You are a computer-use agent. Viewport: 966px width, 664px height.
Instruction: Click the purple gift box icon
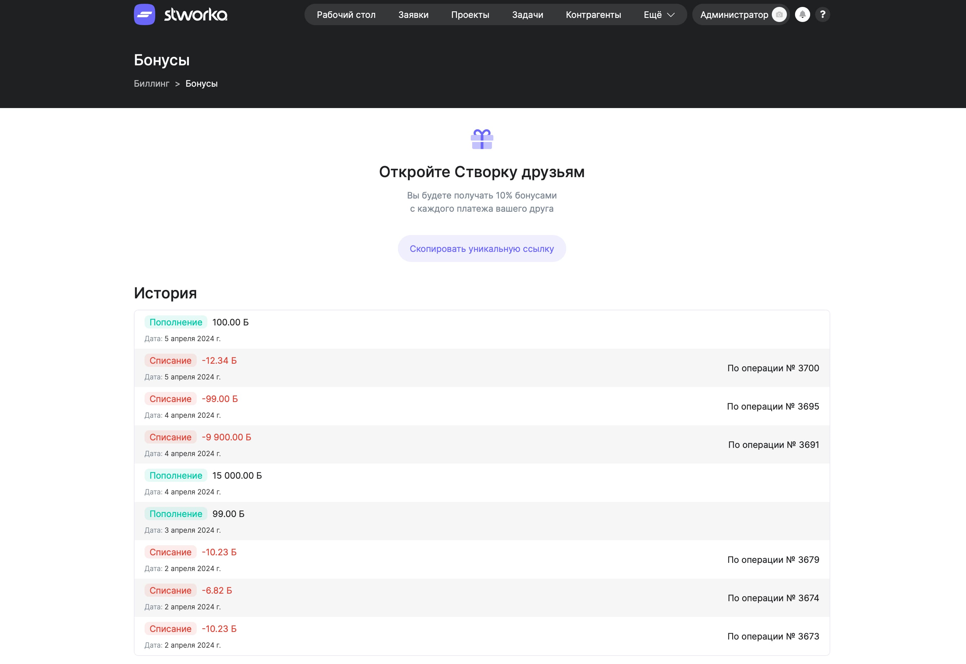pyautogui.click(x=481, y=139)
